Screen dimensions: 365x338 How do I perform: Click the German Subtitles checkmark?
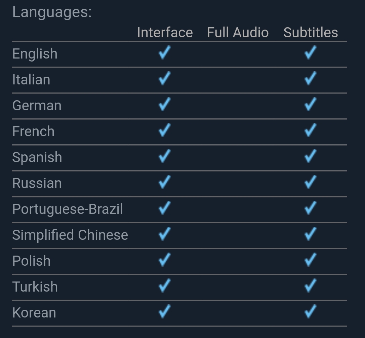[311, 104]
